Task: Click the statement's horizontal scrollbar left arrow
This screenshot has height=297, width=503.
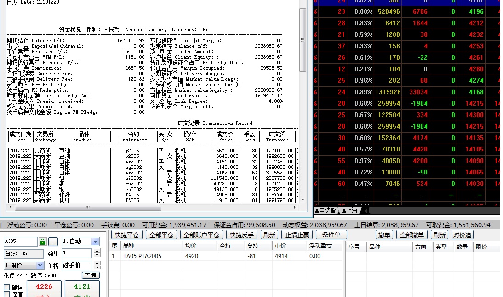Action: [x=10, y=207]
